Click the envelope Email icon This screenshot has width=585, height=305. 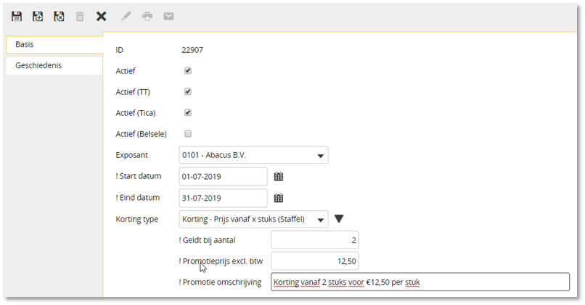[x=168, y=16]
